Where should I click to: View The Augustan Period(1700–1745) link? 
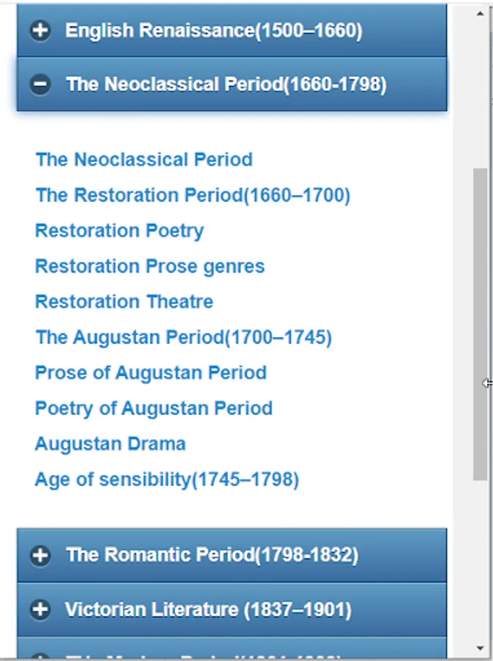184,337
